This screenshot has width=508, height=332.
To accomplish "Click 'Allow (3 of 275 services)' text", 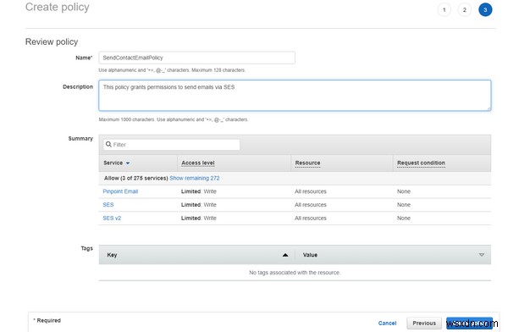I will [x=135, y=178].
